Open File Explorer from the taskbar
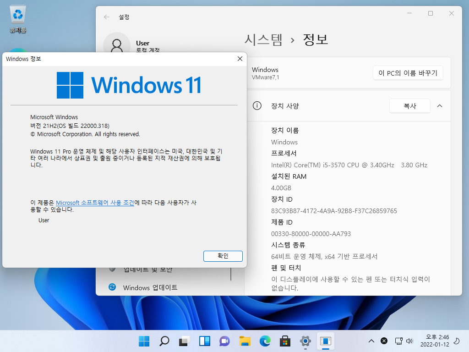This screenshot has width=469, height=352. pos(245,341)
